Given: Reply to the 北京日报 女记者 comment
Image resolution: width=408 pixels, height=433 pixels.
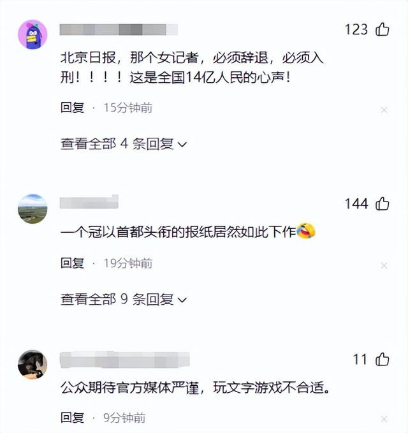Looking at the screenshot, I should point(72,107).
